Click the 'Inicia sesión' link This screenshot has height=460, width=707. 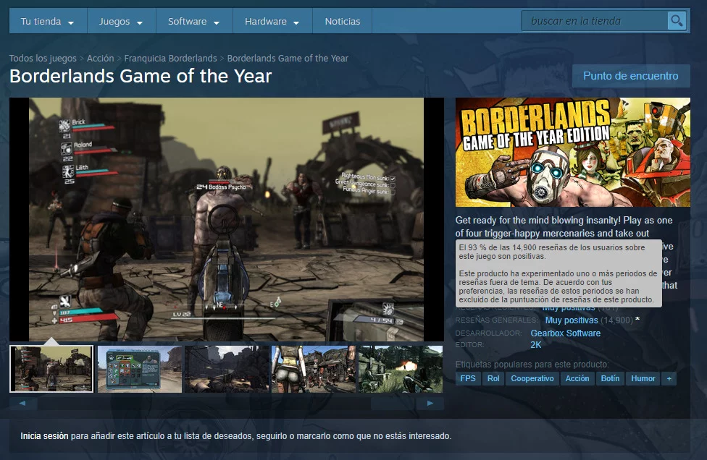[x=44, y=435]
